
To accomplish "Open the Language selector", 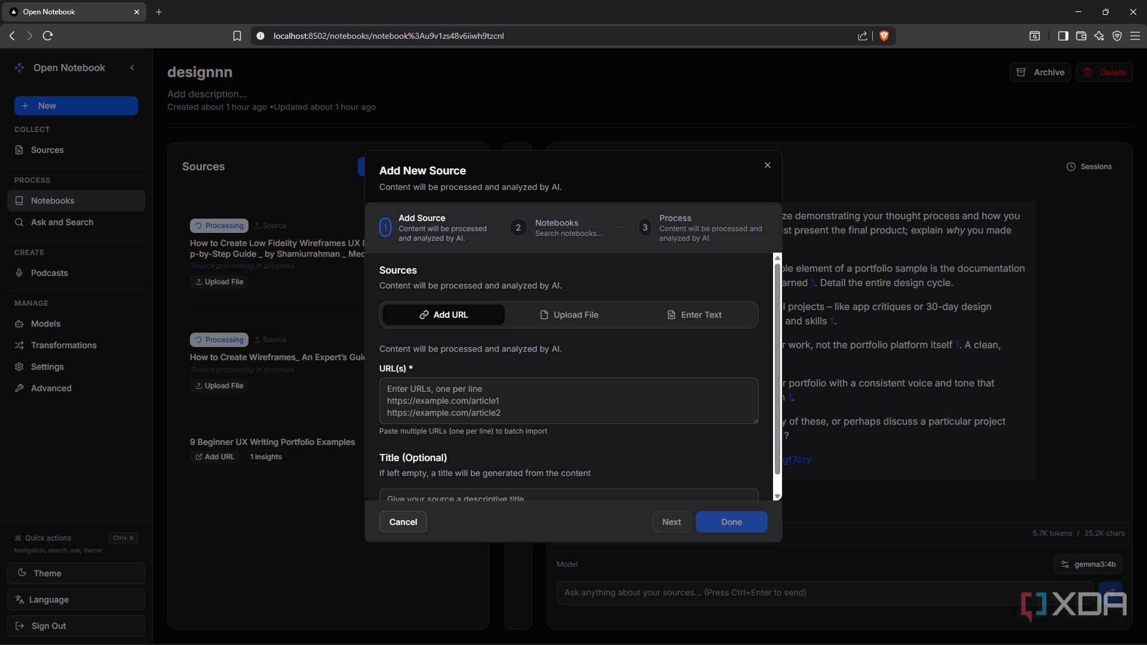I will (76, 600).
